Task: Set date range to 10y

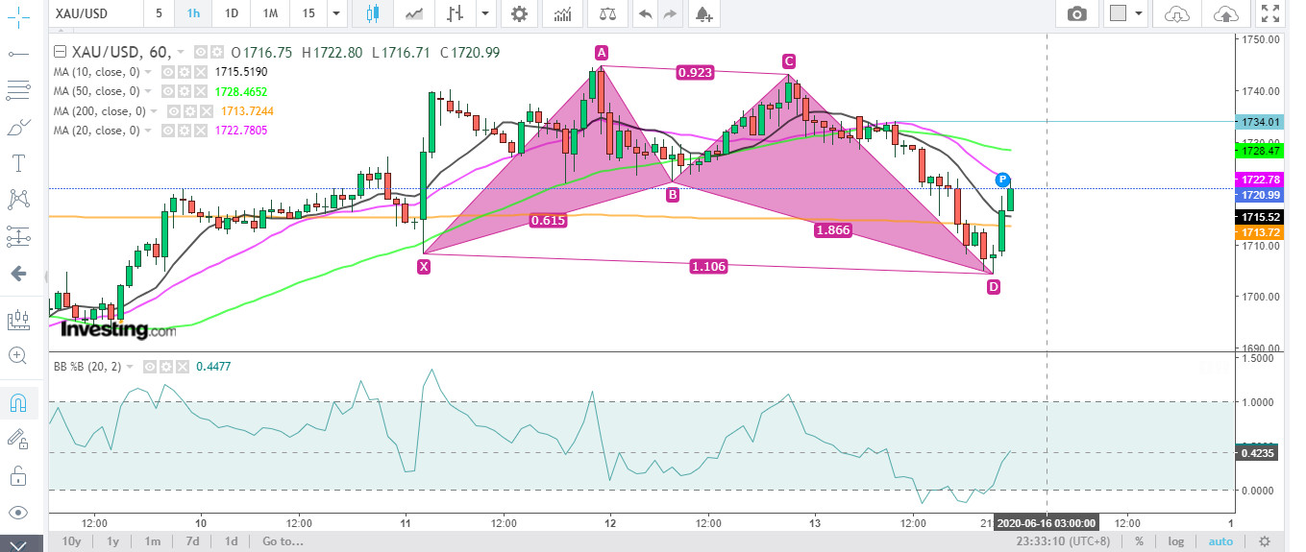Action: [70, 541]
